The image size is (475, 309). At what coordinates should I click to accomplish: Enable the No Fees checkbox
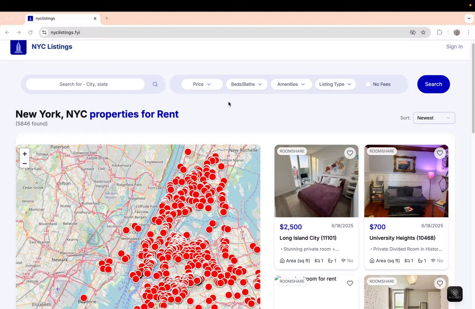pos(368,84)
